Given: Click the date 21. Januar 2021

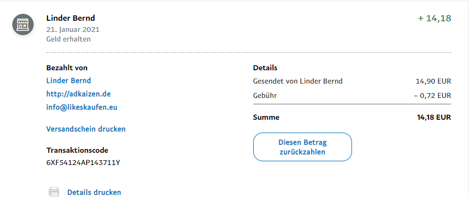Looking at the screenshot, I should (x=73, y=30).
